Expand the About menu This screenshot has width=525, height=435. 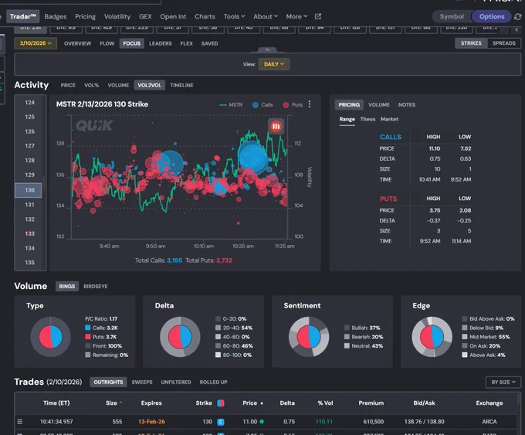click(266, 16)
